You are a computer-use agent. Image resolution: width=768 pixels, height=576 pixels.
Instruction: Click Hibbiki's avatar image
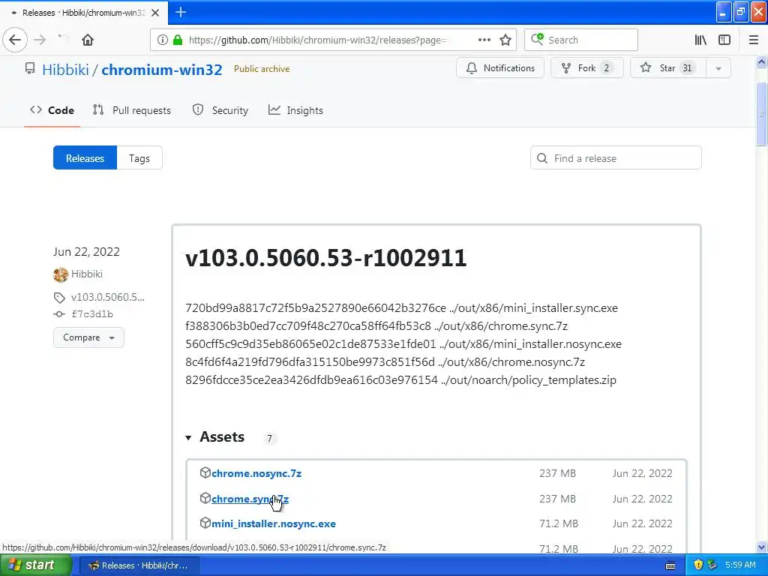(61, 274)
